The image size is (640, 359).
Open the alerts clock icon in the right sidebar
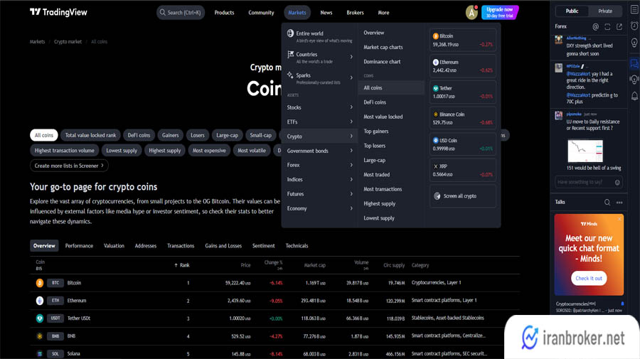point(634,26)
